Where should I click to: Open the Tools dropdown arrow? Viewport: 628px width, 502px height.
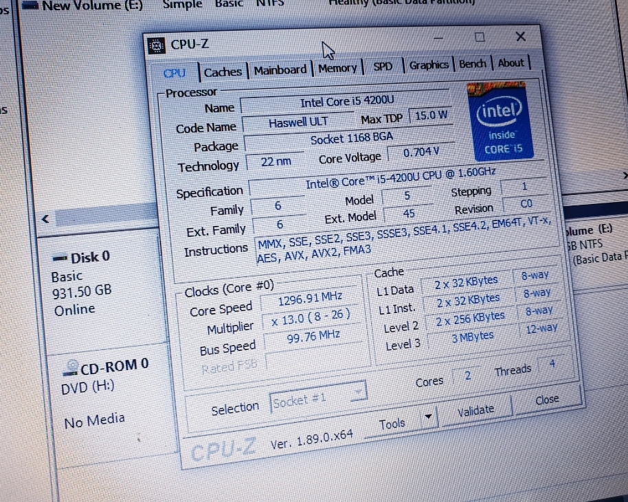coord(429,416)
